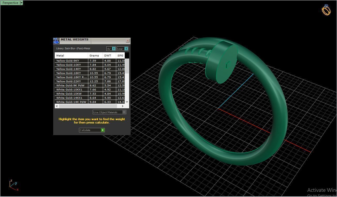Enable Use Object Materials option
This screenshot has height=197, width=337.
(x=109, y=112)
